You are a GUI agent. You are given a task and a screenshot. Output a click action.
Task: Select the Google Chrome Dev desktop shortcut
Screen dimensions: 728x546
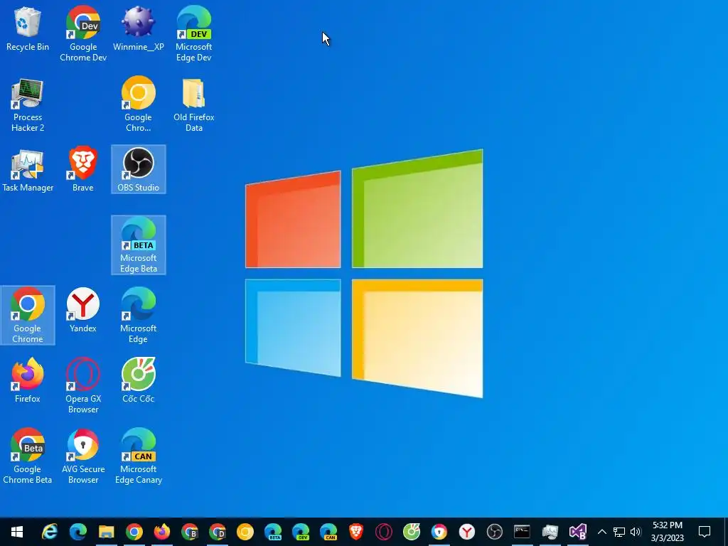(x=83, y=34)
